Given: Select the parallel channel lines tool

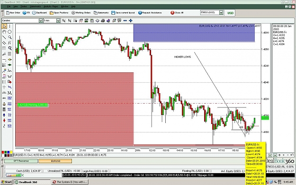Looking at the screenshot, I should coord(4,43).
